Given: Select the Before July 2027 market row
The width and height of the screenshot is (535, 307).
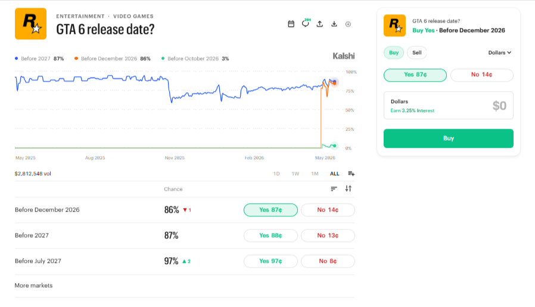Looking at the screenshot, I should 185,261.
